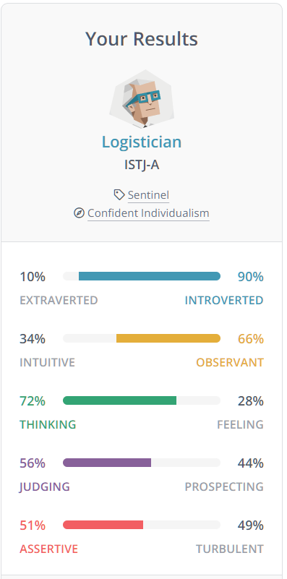Select the OBSERVANT trait label
Image resolution: width=287 pixels, height=579 pixels.
click(230, 363)
